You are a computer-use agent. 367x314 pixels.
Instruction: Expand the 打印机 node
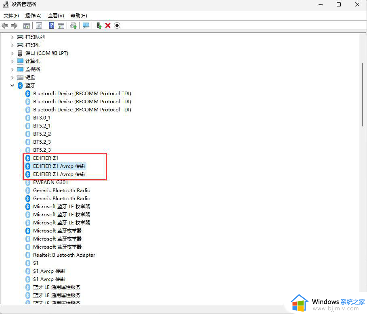click(x=13, y=45)
